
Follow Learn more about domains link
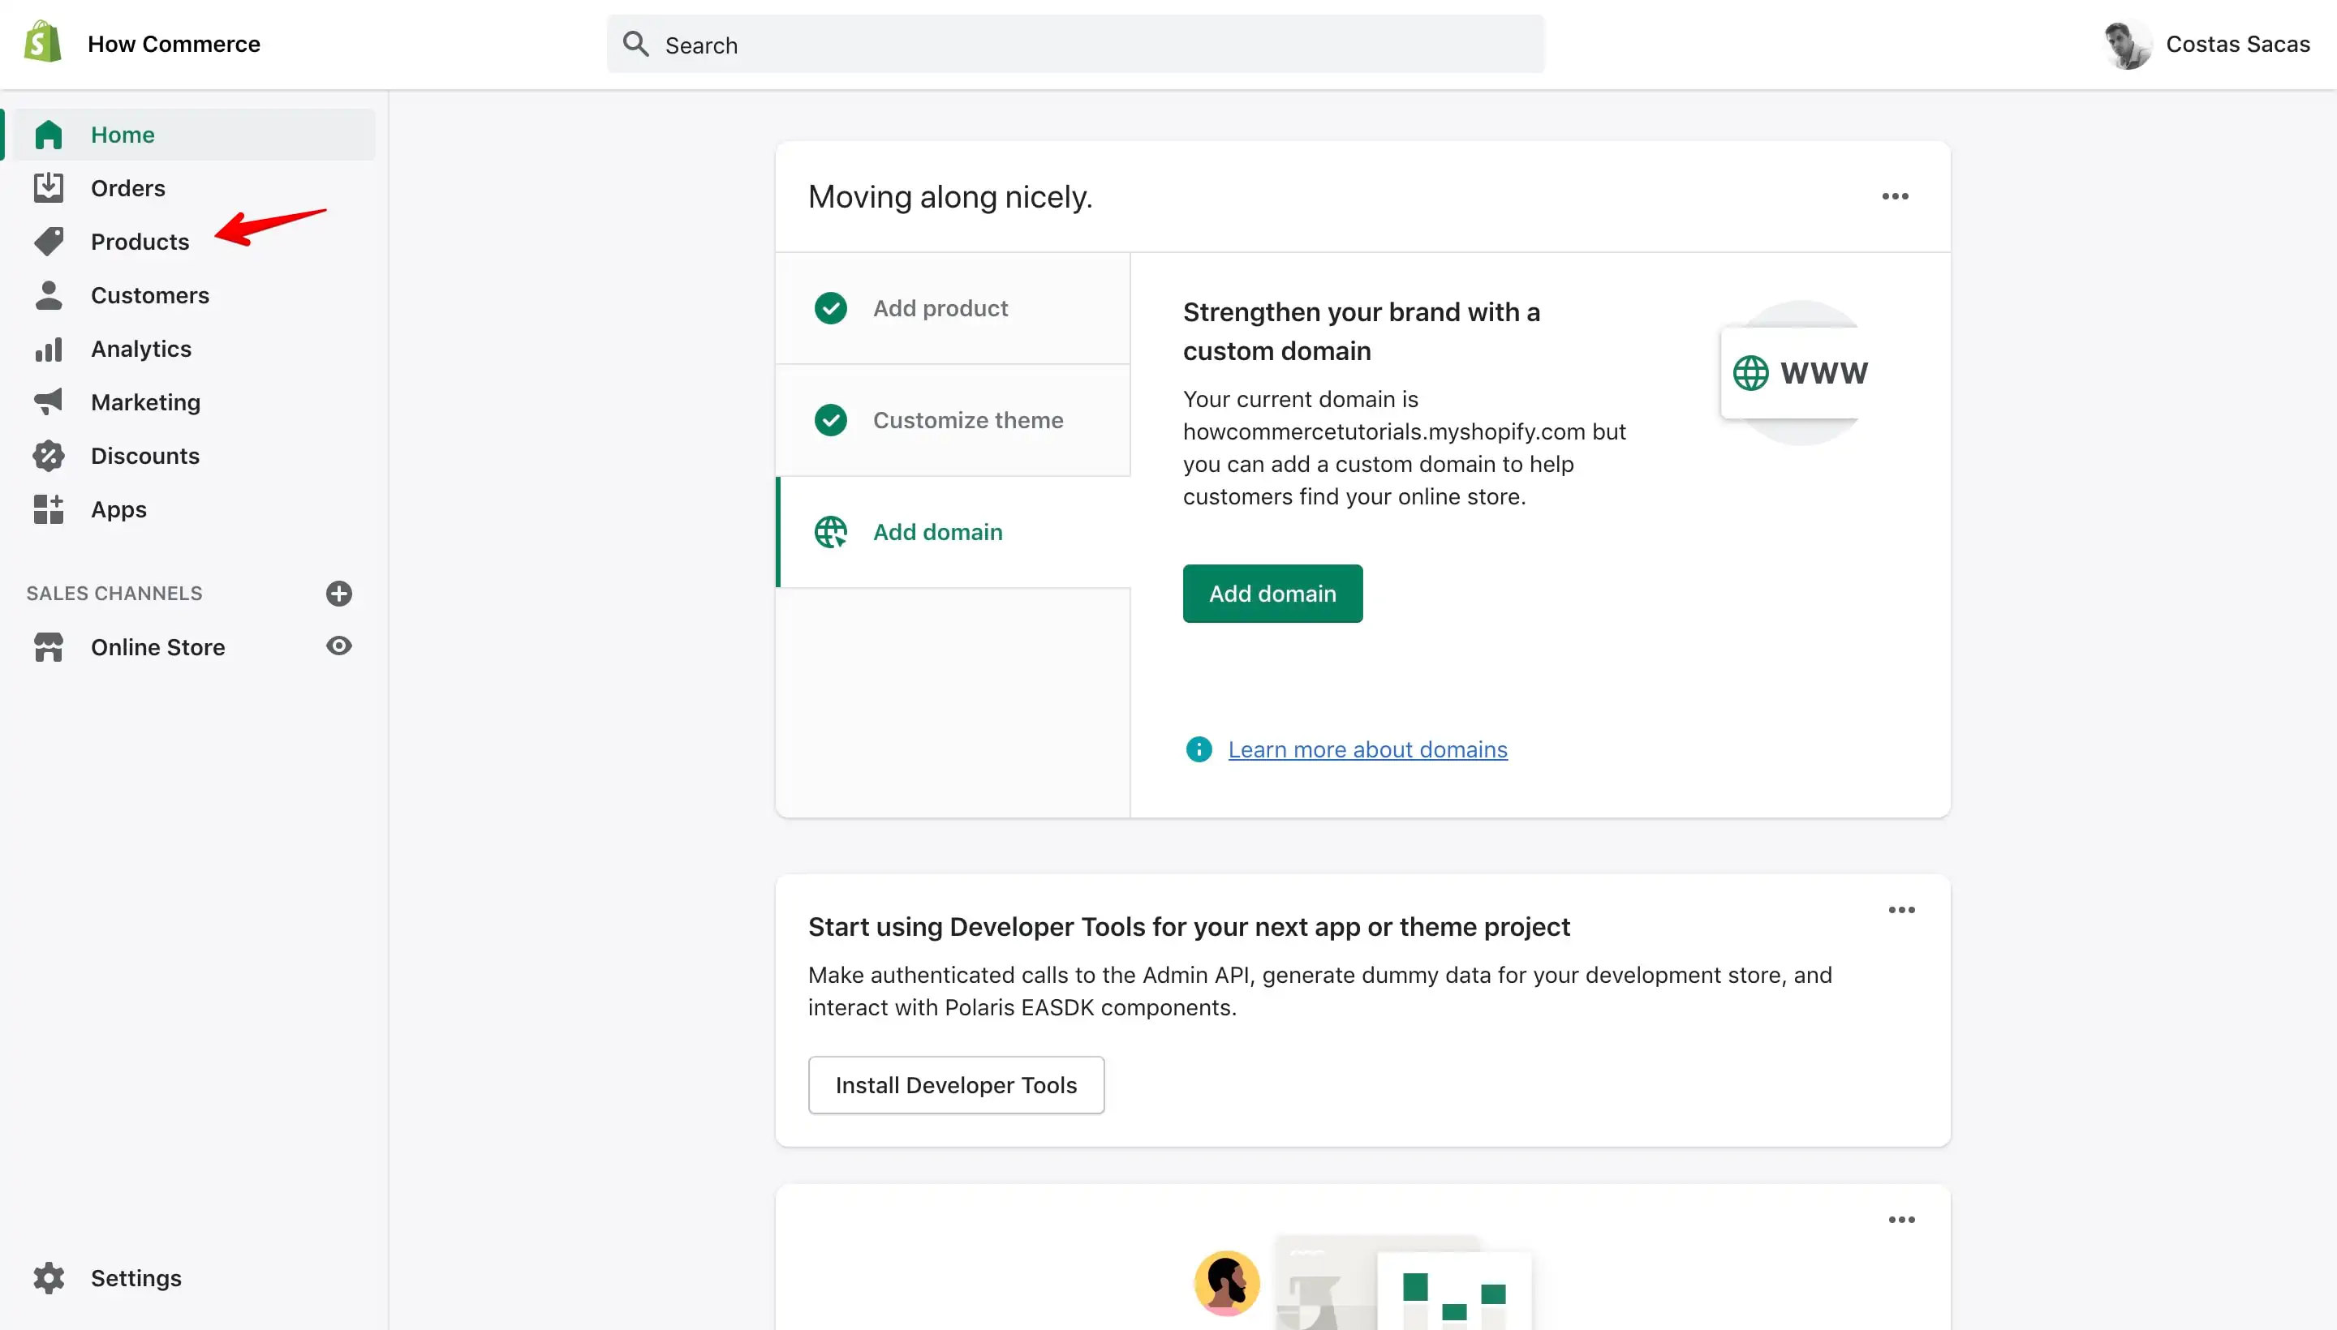1367,749
